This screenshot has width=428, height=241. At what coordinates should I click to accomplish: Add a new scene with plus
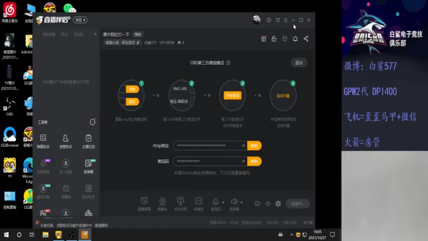(95, 34)
